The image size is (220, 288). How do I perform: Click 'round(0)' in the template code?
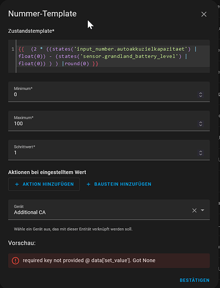[x=77, y=63]
